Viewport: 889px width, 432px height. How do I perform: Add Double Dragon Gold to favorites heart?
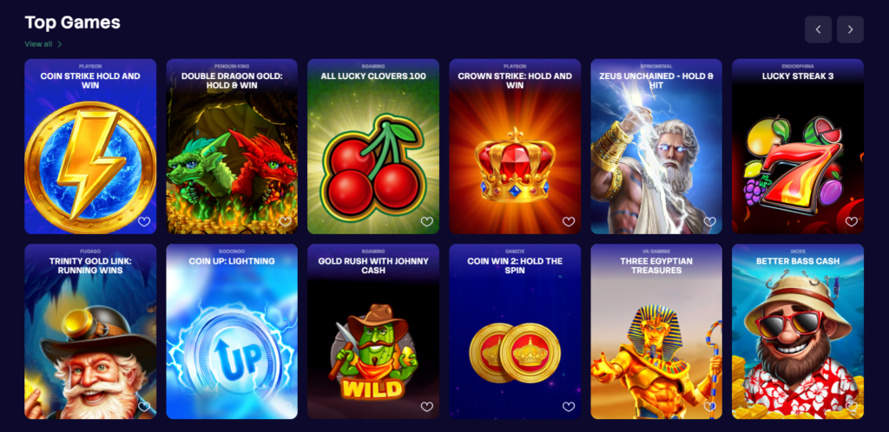(x=285, y=222)
